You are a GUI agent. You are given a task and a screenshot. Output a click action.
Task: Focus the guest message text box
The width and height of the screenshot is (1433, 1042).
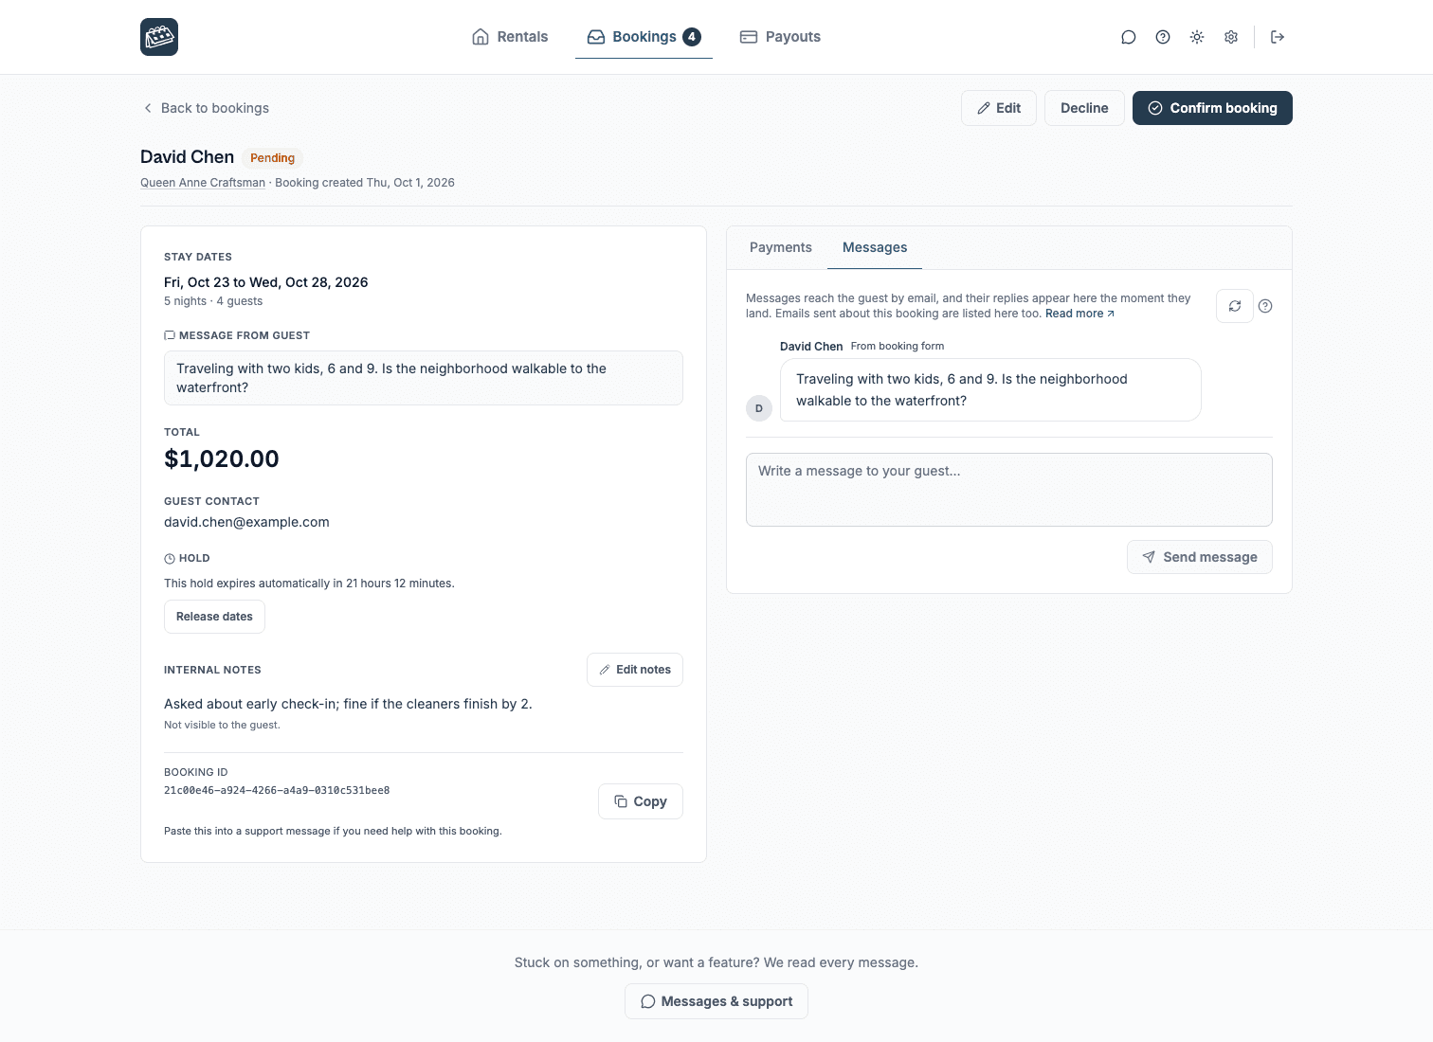pyautogui.click(x=1009, y=490)
